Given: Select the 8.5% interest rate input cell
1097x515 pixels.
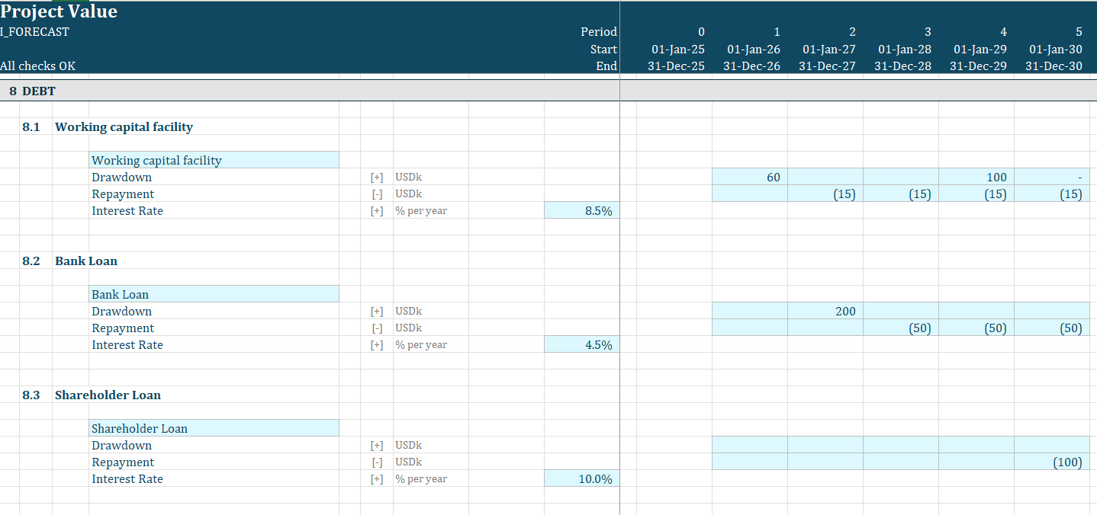Looking at the screenshot, I should [581, 210].
